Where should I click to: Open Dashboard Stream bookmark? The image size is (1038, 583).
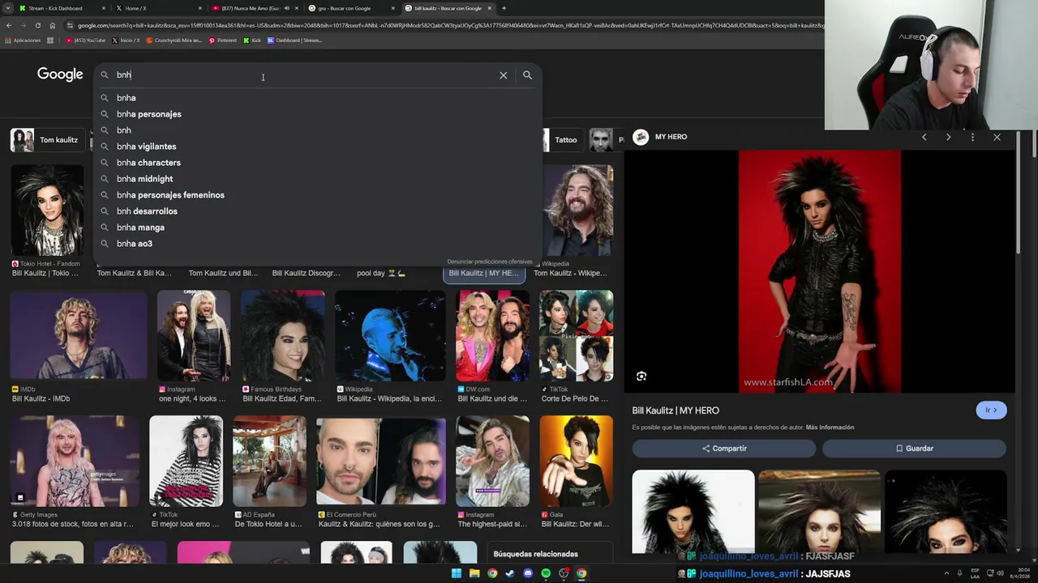point(295,40)
